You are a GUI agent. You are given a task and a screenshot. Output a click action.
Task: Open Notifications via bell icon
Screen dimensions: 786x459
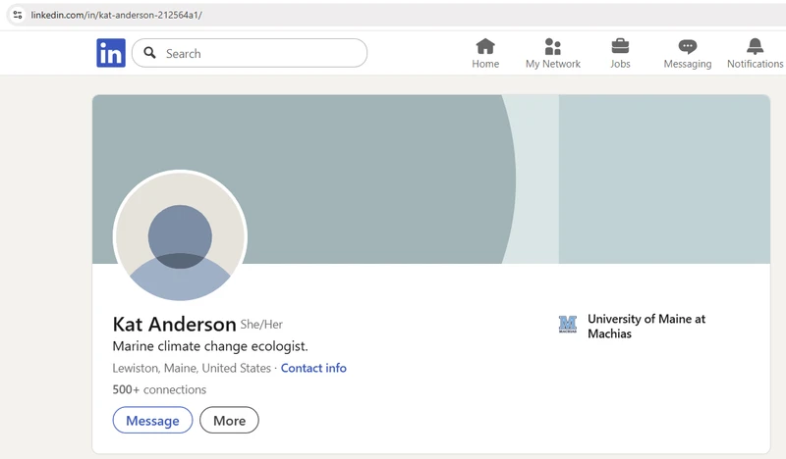click(755, 46)
